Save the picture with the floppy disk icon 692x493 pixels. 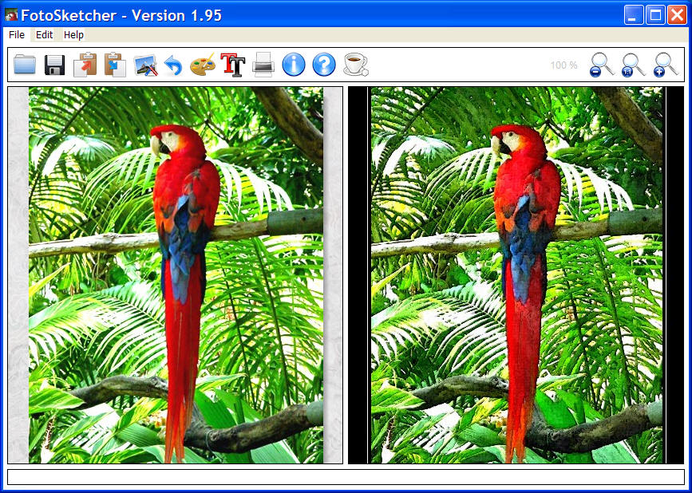click(x=55, y=65)
